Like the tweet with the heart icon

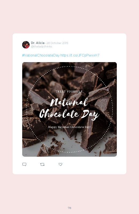tap(60, 164)
